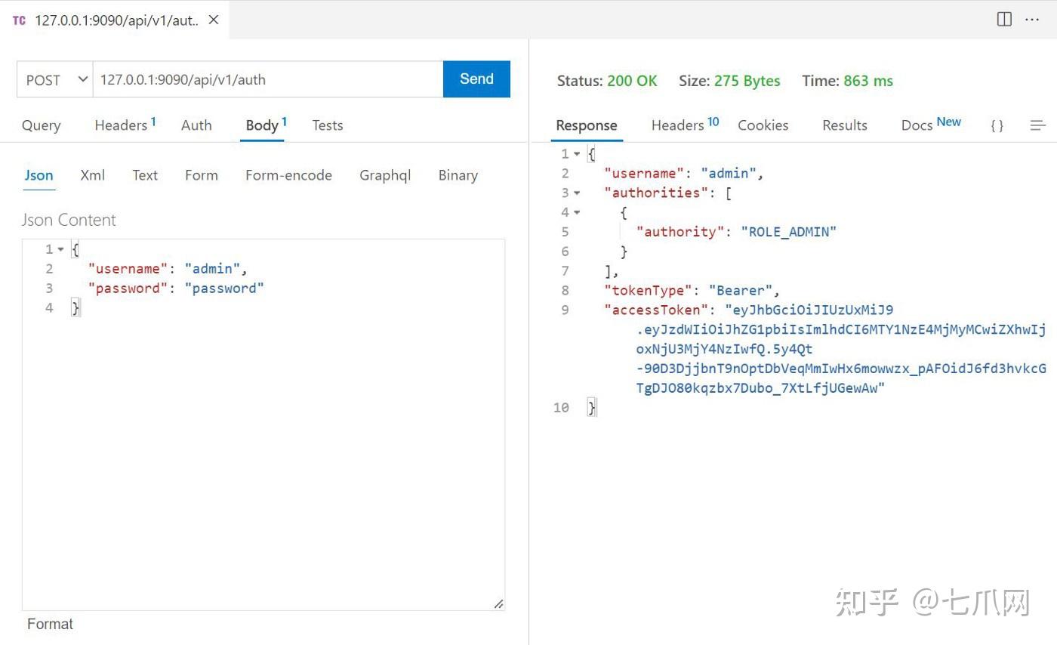Select Form-encode body type

click(288, 175)
